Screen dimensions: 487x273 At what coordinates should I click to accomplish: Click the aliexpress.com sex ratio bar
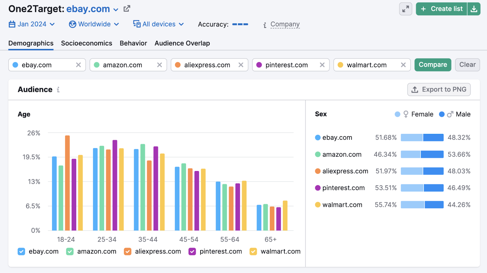click(x=422, y=171)
